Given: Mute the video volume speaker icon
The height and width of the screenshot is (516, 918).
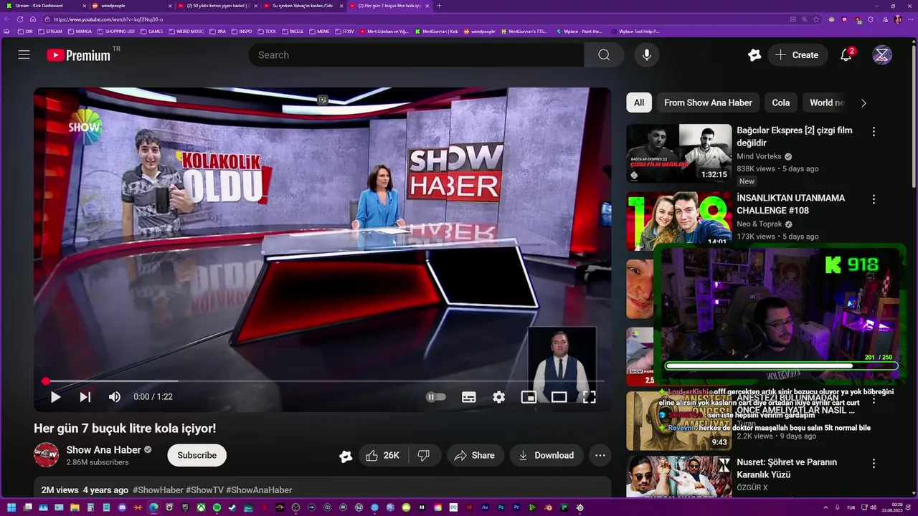Looking at the screenshot, I should [x=115, y=397].
